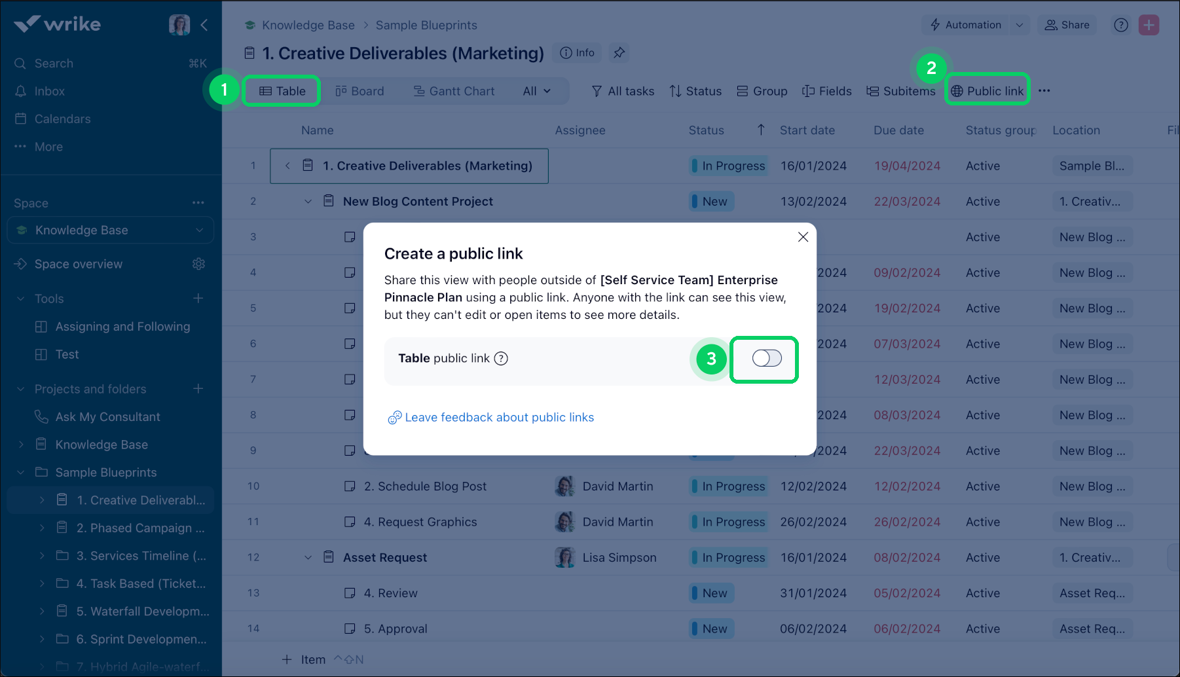Image resolution: width=1180 pixels, height=677 pixels.
Task: Click the Public link toolbar button
Action: [x=987, y=91]
